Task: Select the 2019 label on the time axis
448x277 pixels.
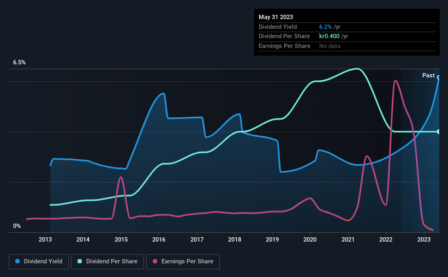Action: [272, 239]
